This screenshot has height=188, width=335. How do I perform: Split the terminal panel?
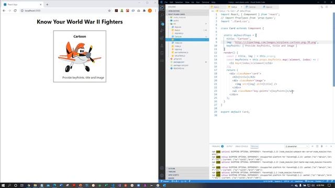(317, 146)
